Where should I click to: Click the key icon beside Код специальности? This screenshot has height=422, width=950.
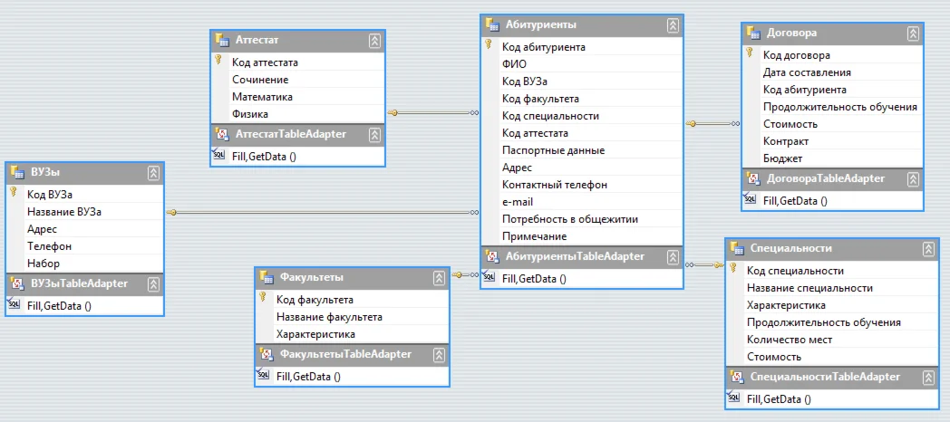click(x=733, y=268)
